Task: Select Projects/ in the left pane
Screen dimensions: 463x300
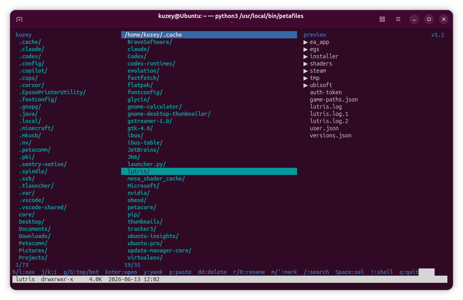Action: [x=33, y=258]
